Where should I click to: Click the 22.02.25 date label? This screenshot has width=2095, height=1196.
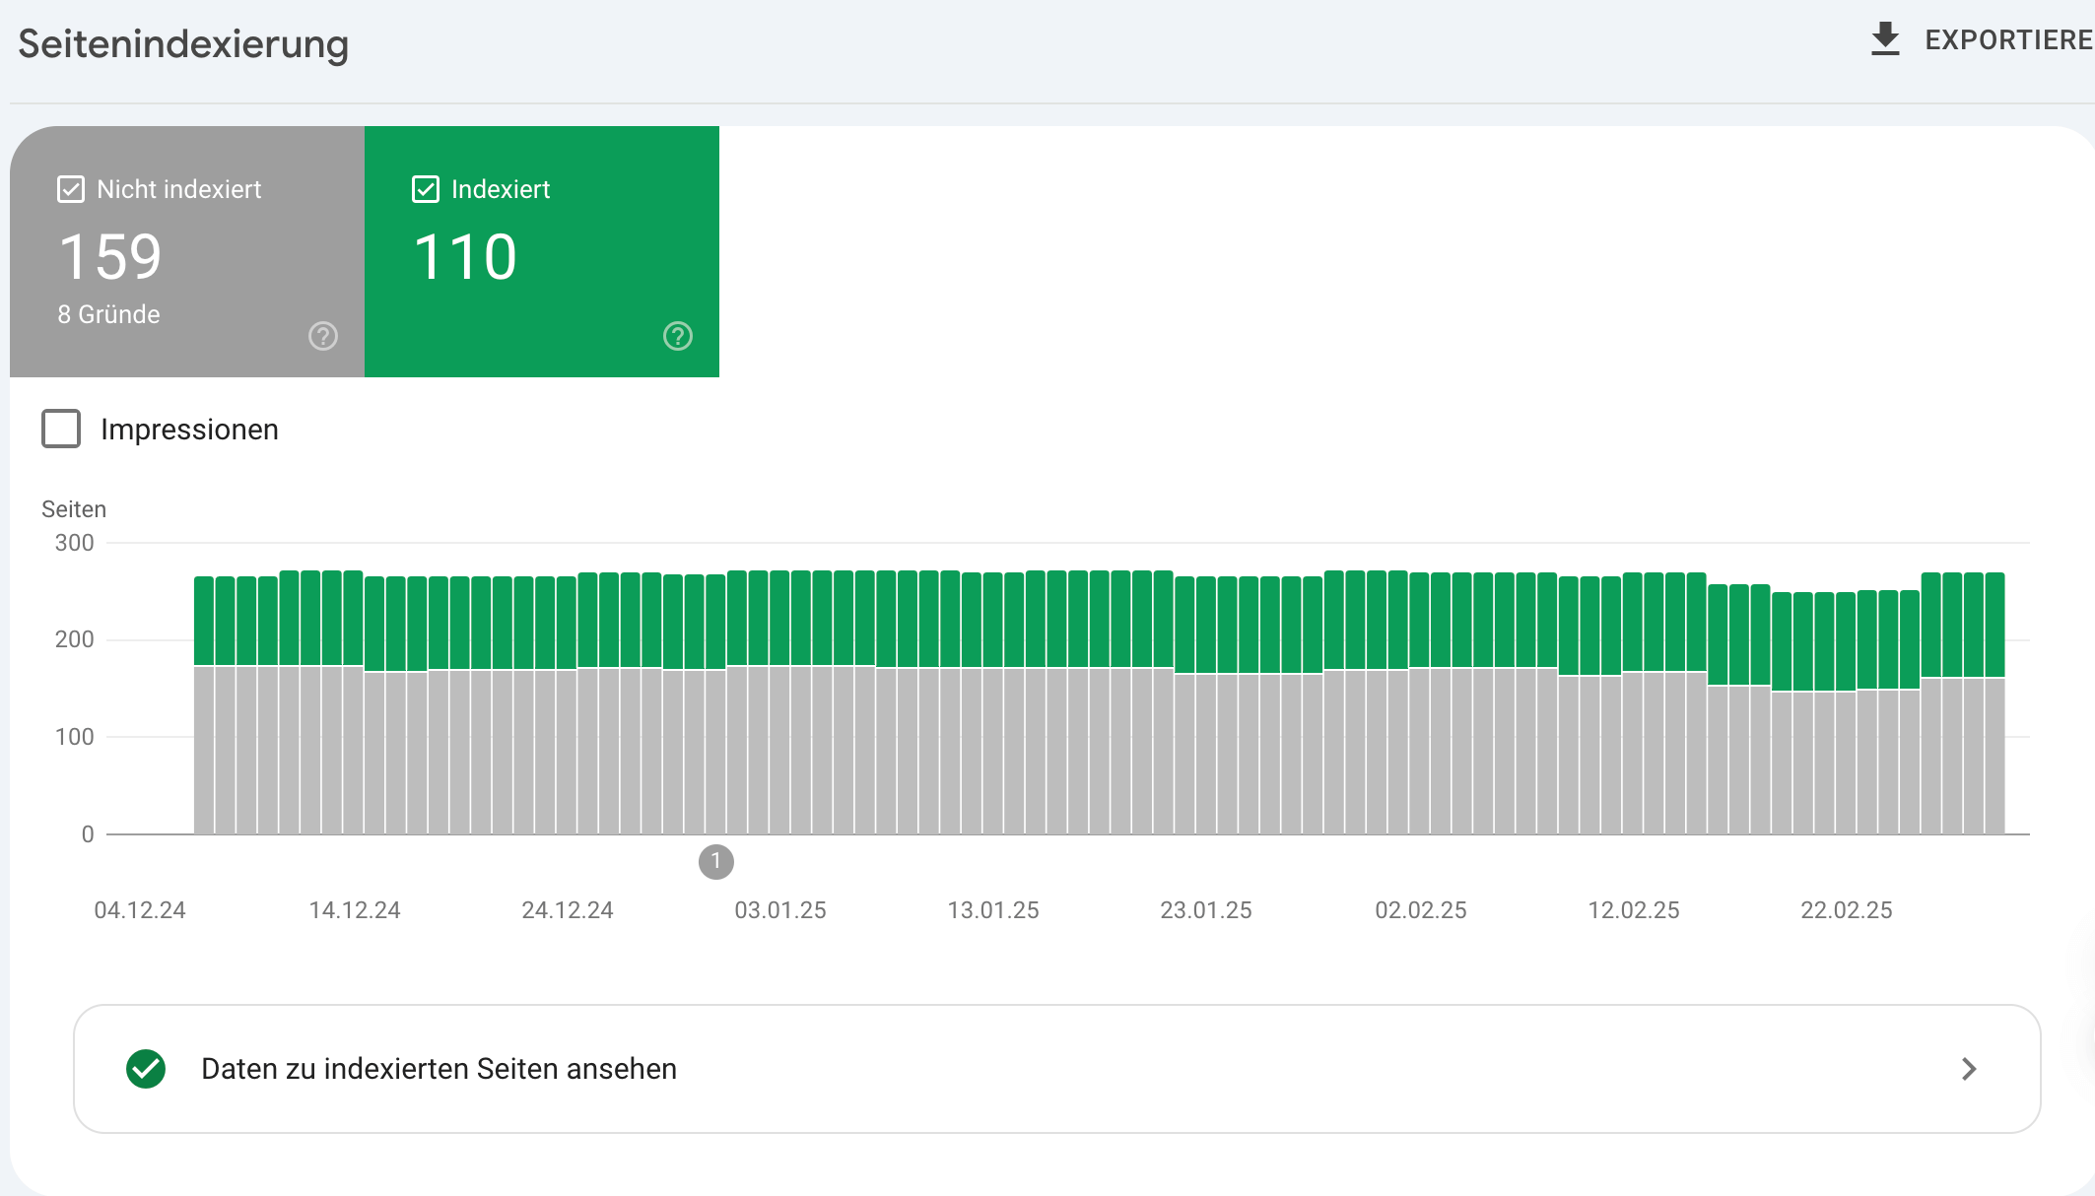pyautogui.click(x=1847, y=910)
